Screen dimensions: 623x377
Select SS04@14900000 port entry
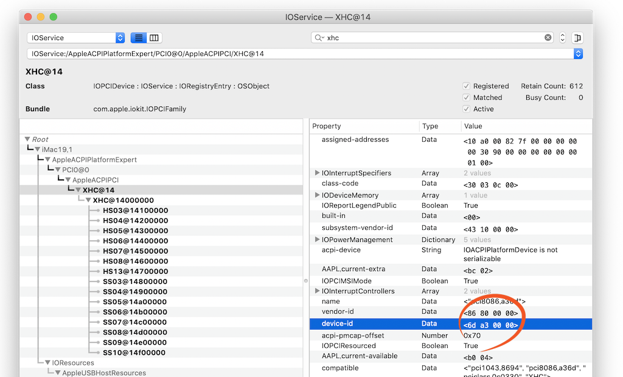point(135,292)
